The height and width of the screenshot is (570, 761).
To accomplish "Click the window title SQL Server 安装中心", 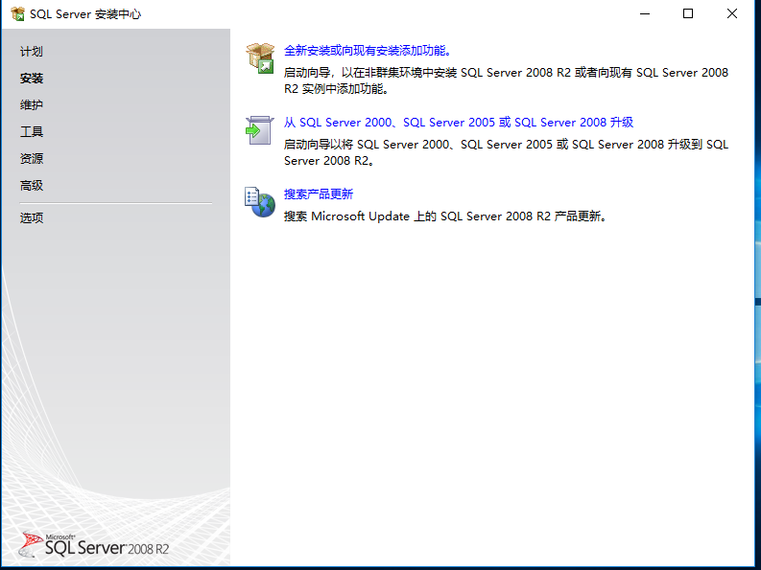I will click(85, 14).
